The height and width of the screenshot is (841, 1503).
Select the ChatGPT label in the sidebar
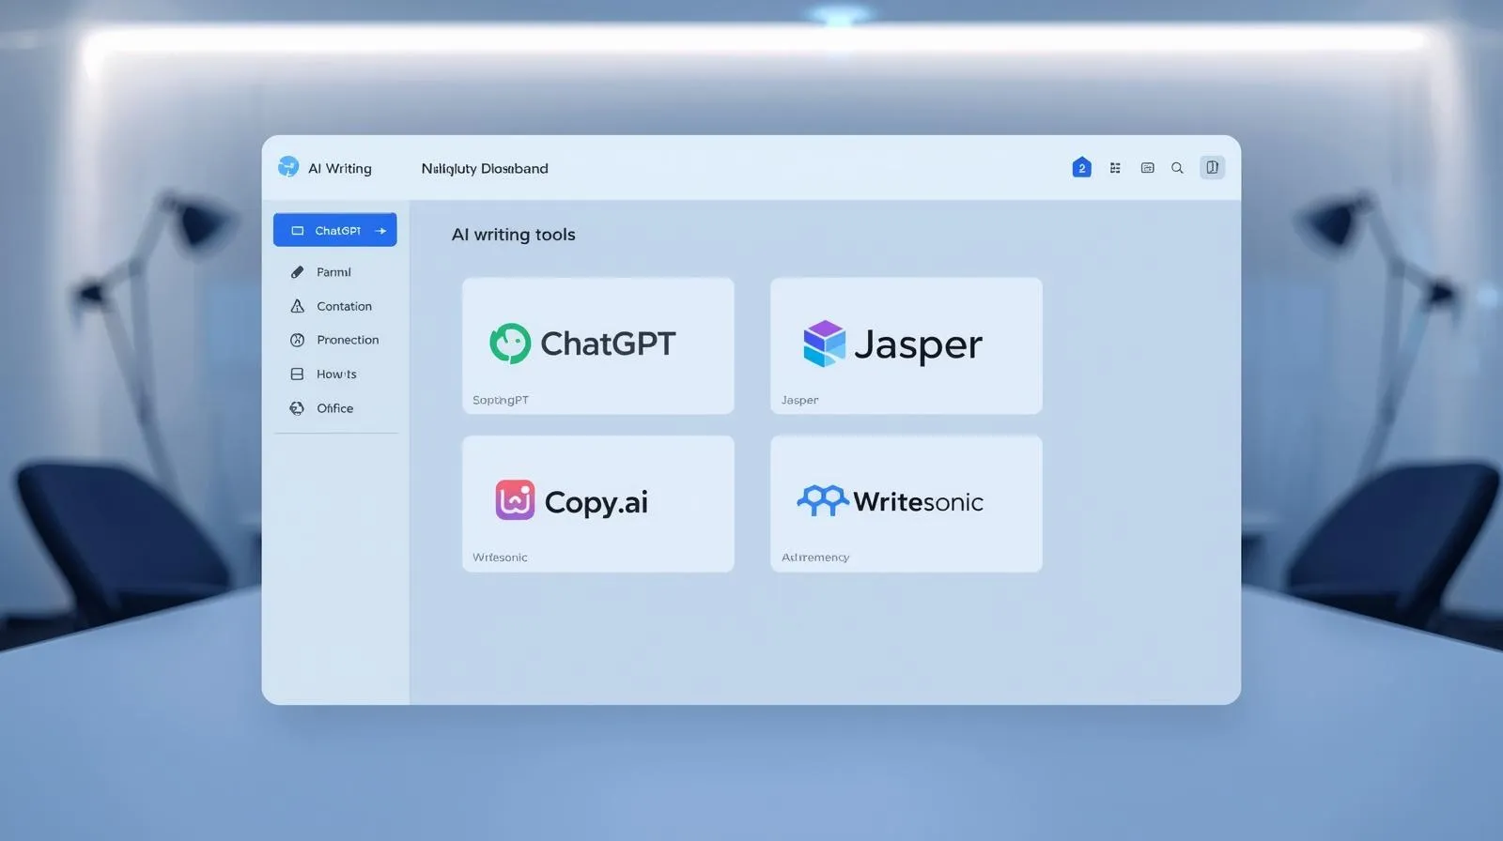(337, 231)
